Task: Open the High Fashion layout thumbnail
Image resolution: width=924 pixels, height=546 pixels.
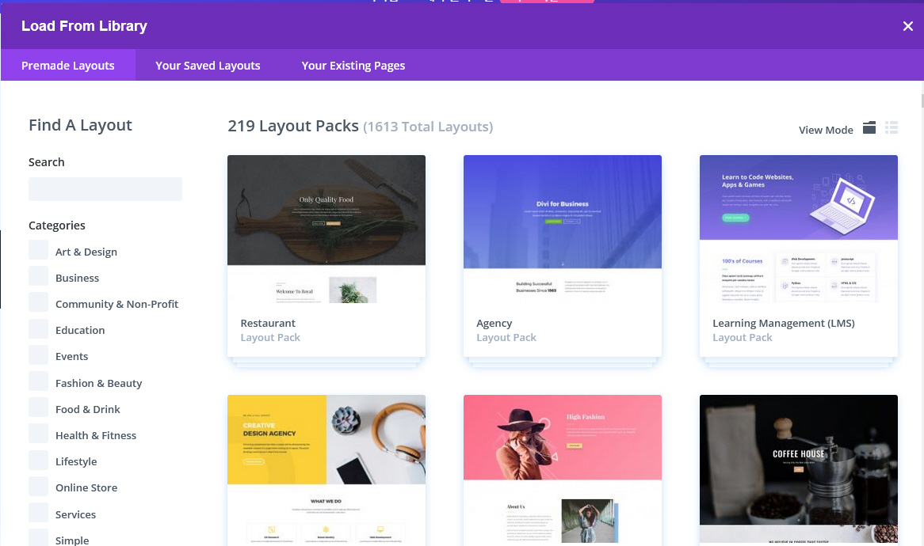Action: tap(562, 470)
